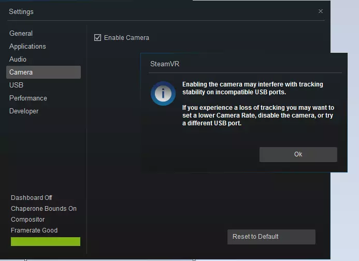Click the SteamVR dialog title

coord(165,64)
